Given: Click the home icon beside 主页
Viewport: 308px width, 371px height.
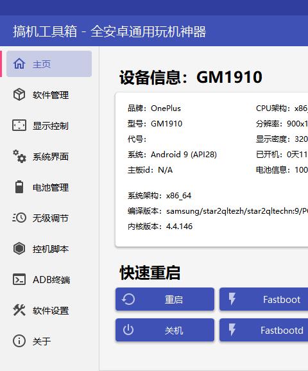Looking at the screenshot, I should click(19, 64).
